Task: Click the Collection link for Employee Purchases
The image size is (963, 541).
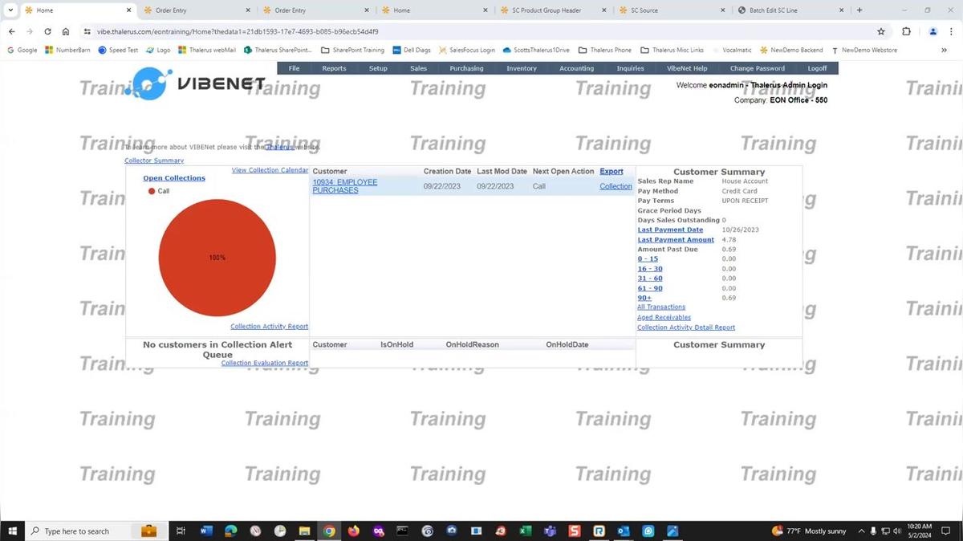Action: point(616,186)
